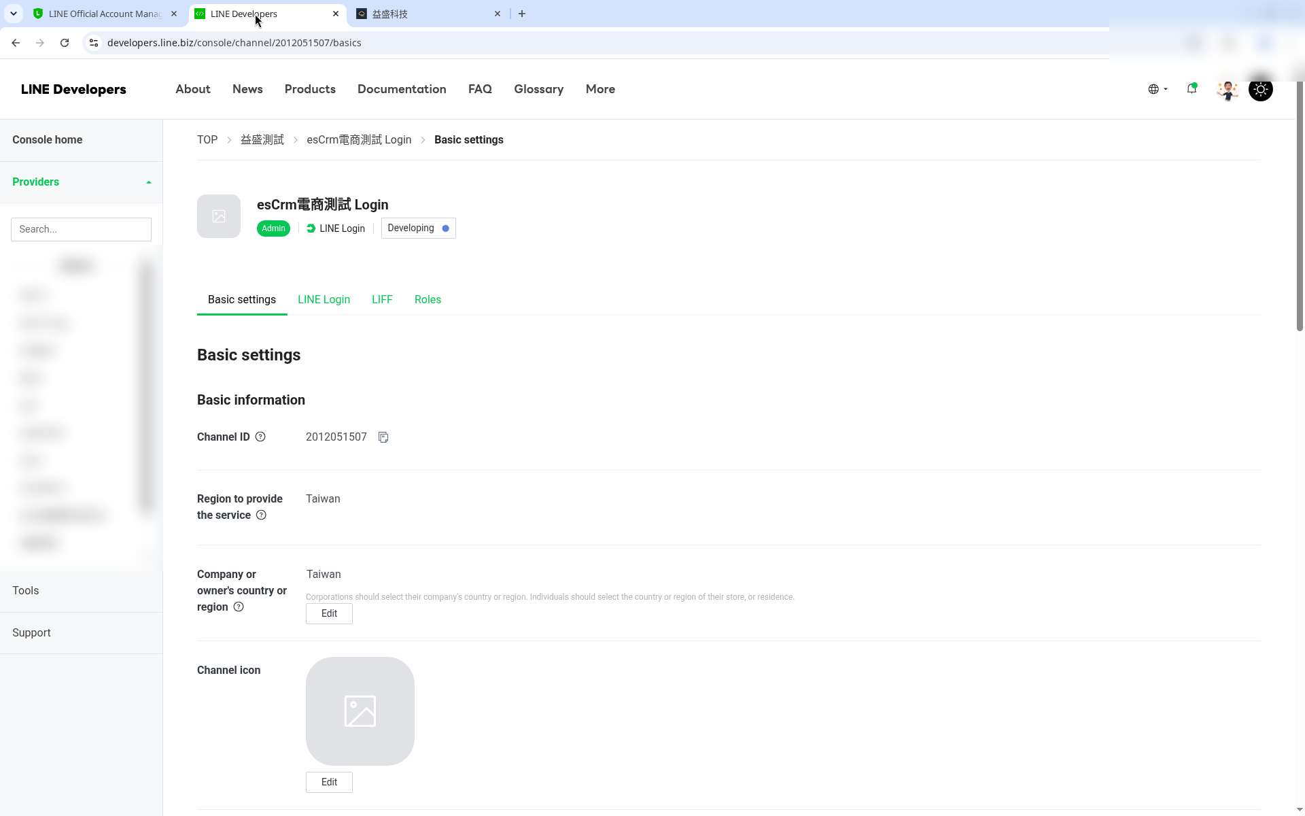The height and width of the screenshot is (816, 1305).
Task: Open the Developing status dropdown
Action: pos(419,228)
